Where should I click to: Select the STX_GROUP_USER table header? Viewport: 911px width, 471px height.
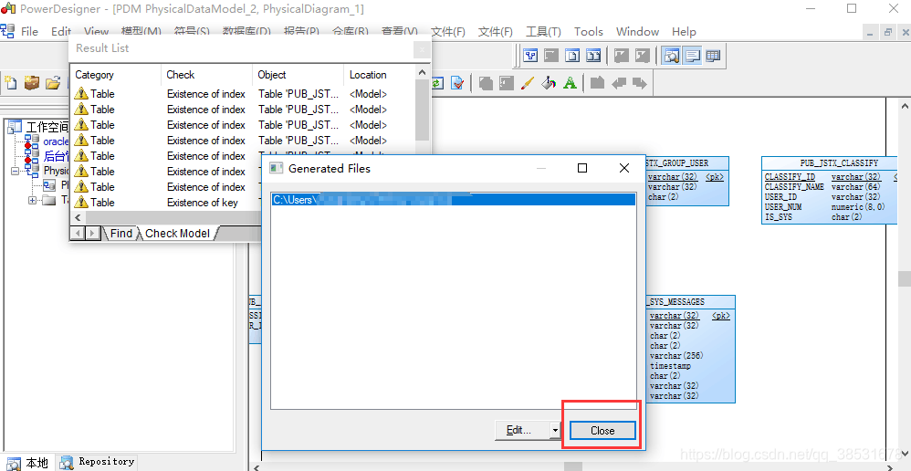click(687, 163)
